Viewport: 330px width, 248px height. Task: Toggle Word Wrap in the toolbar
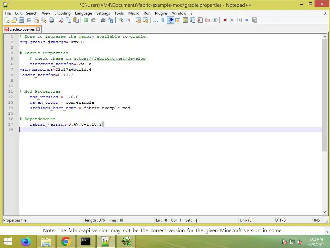pyautogui.click(x=156, y=20)
